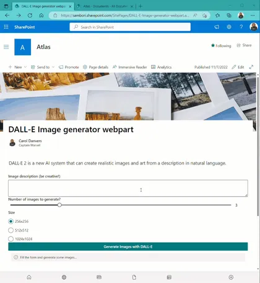
Task: Click the number of images slider handle
Action: tap(59, 205)
